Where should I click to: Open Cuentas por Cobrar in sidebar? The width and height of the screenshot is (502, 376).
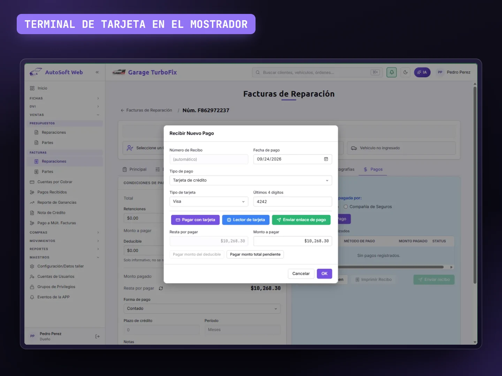(x=64, y=182)
